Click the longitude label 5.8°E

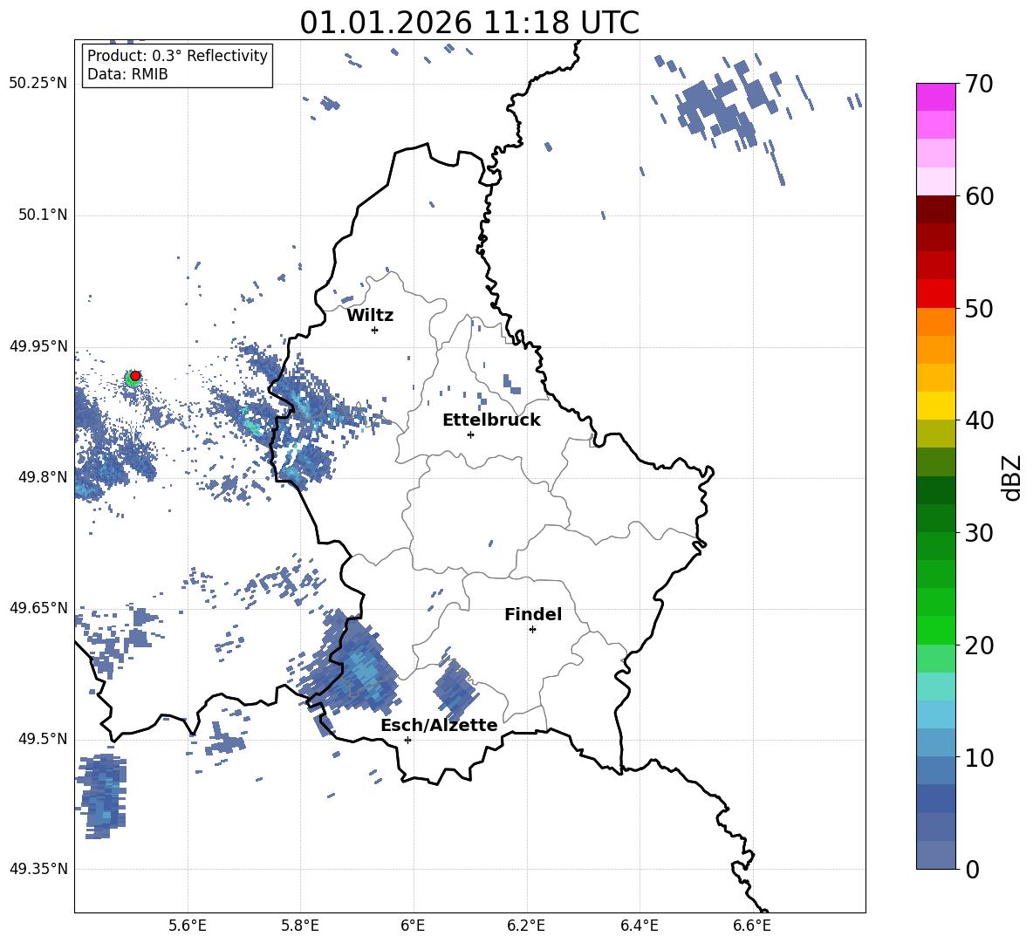(x=300, y=926)
